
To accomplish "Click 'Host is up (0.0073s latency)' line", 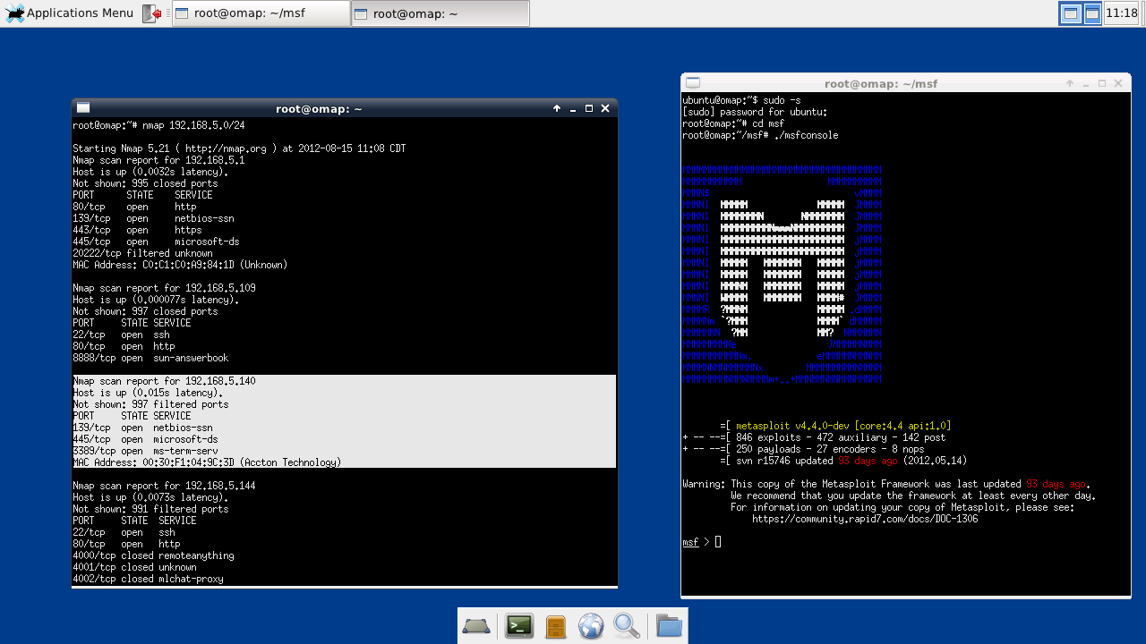I will pyautogui.click(x=150, y=497).
